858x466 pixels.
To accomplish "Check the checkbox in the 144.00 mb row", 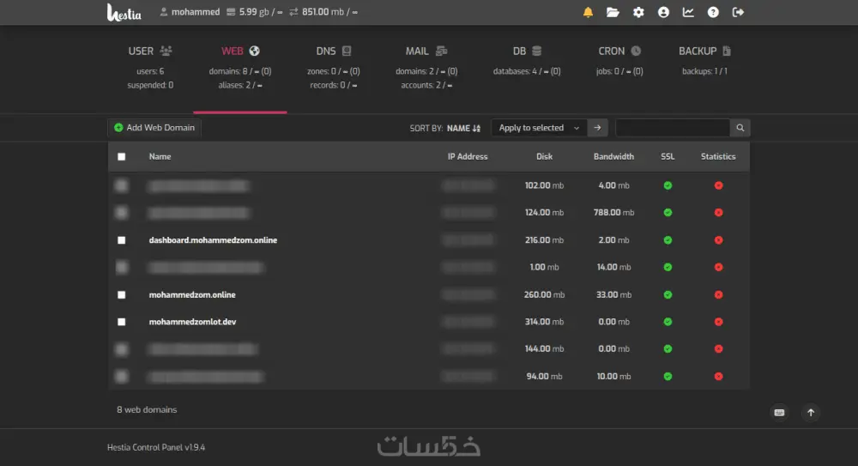I will (122, 348).
